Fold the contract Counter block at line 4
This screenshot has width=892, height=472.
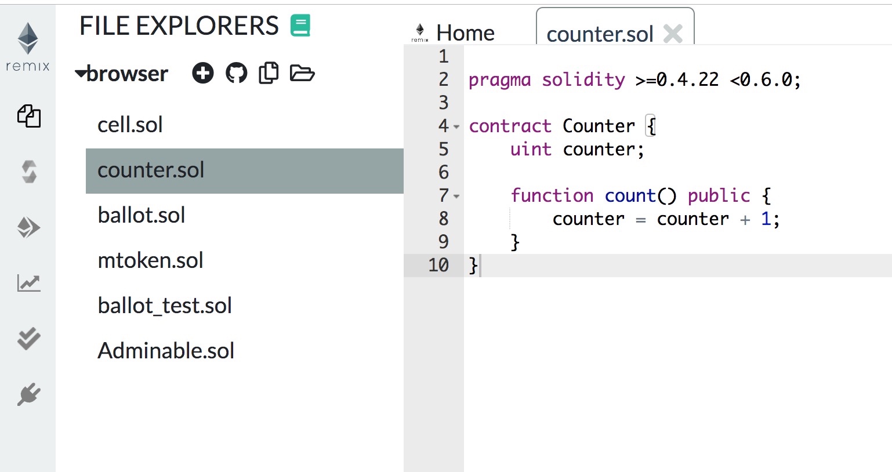[456, 127]
